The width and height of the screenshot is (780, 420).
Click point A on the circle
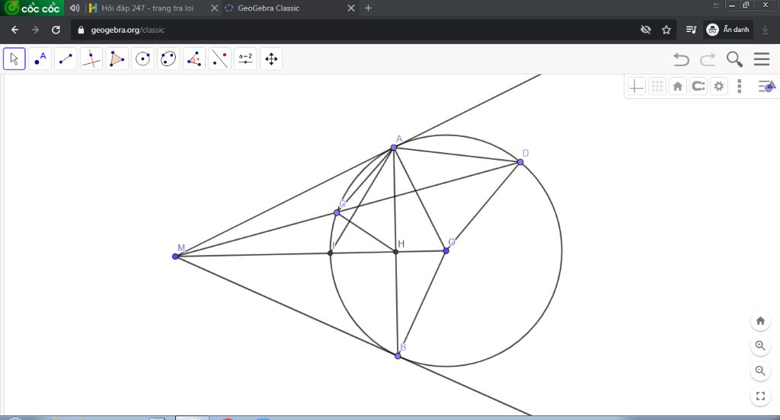click(394, 148)
